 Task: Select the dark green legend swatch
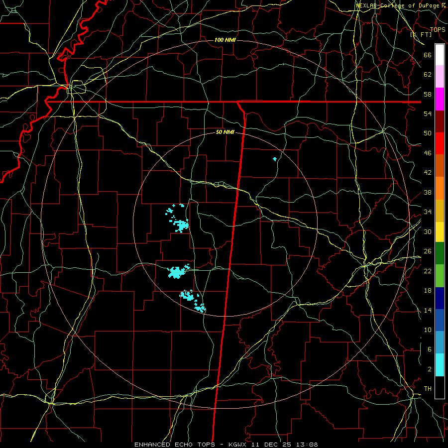pyautogui.click(x=440, y=253)
